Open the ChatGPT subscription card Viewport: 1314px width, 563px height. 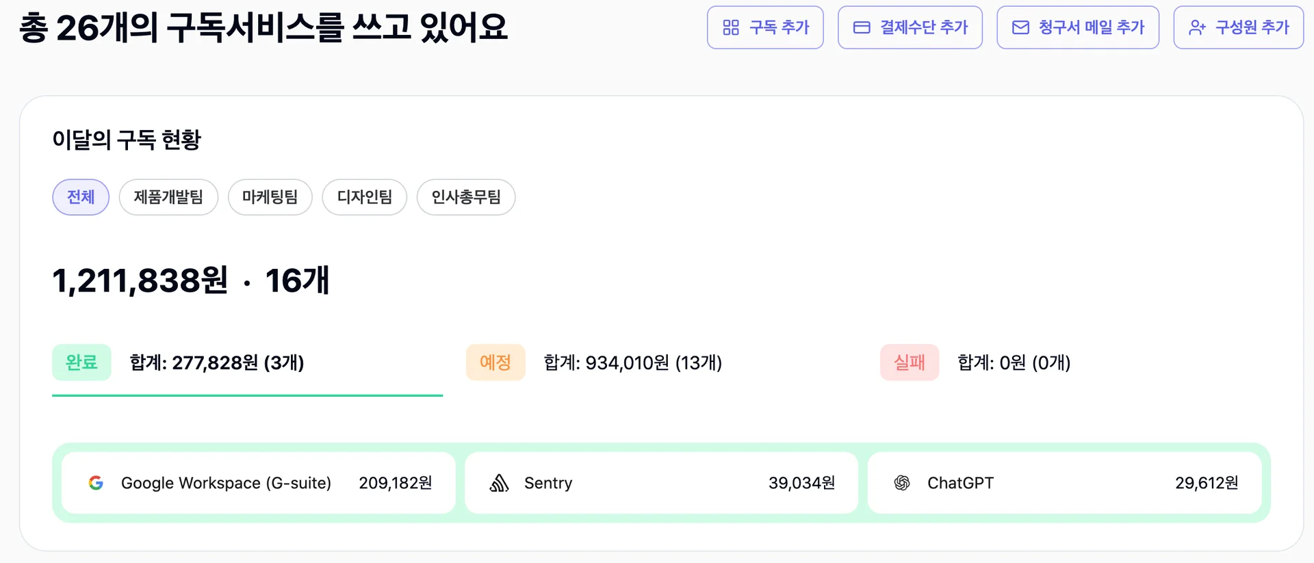pos(1065,482)
